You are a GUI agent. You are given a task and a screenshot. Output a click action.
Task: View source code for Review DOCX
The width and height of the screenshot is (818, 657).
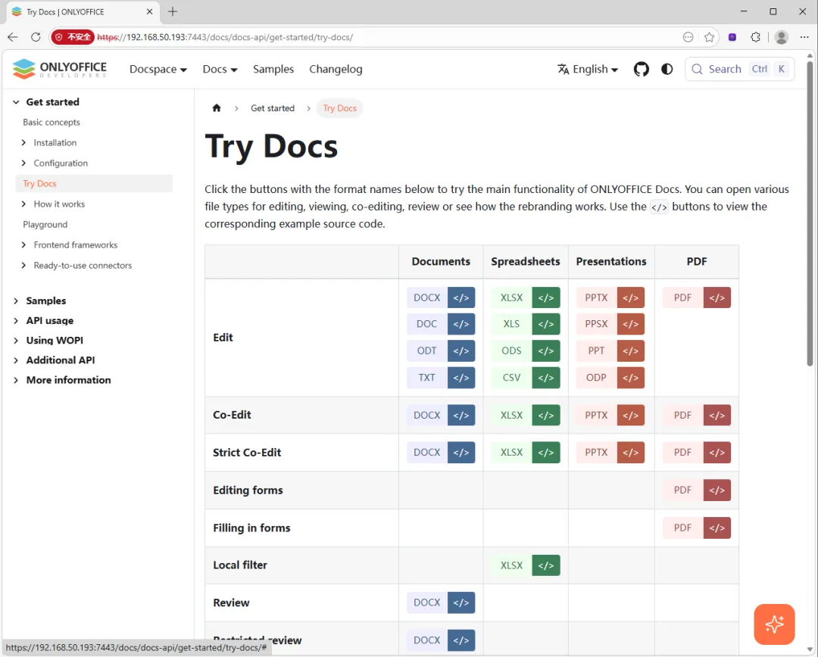[461, 603]
